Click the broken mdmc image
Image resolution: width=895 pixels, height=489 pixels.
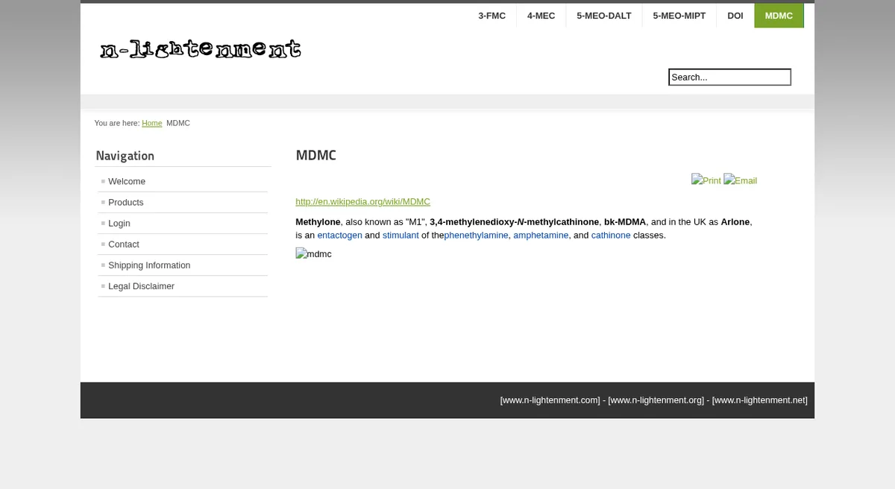[313, 254]
